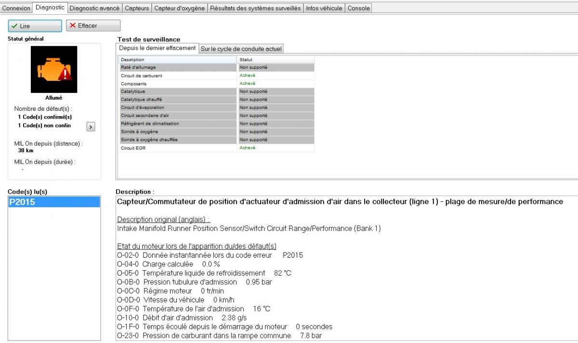Select Depuis le dernier effacement tab
The width and height of the screenshot is (578, 343).
pos(158,48)
